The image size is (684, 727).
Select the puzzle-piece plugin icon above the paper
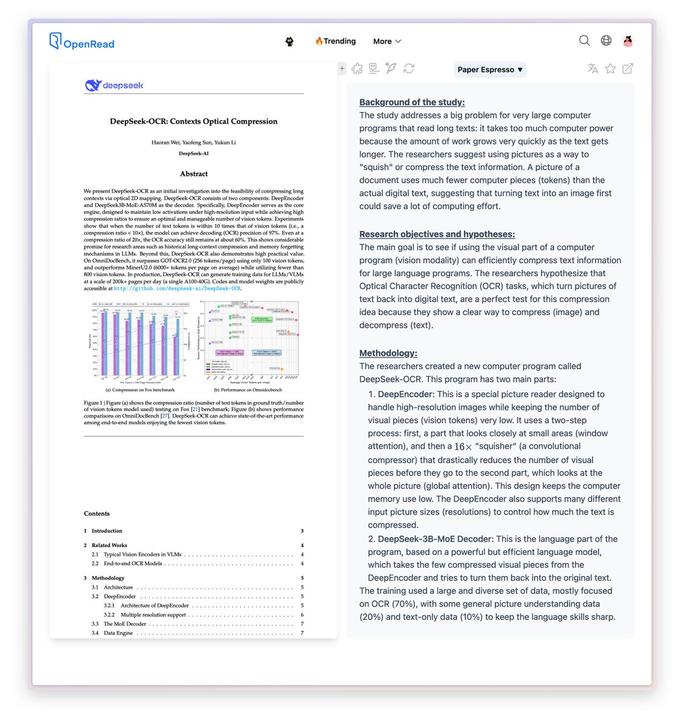[357, 68]
